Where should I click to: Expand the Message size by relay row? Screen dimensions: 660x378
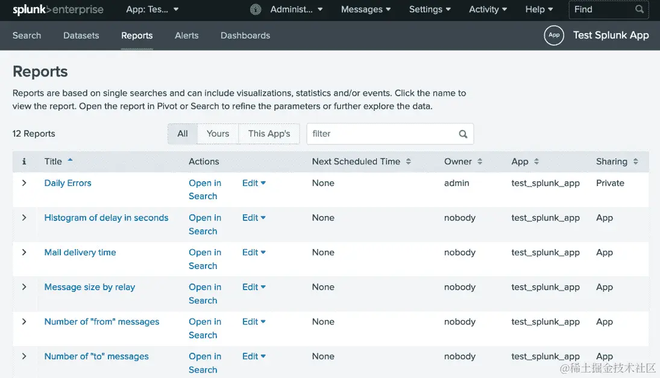[x=24, y=287]
